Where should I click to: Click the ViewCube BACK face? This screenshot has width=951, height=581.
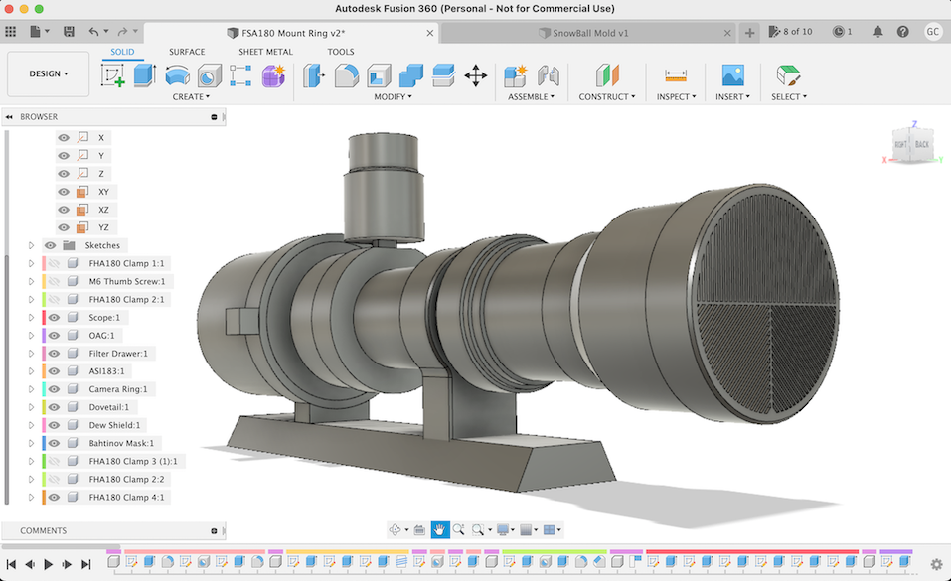click(x=921, y=144)
